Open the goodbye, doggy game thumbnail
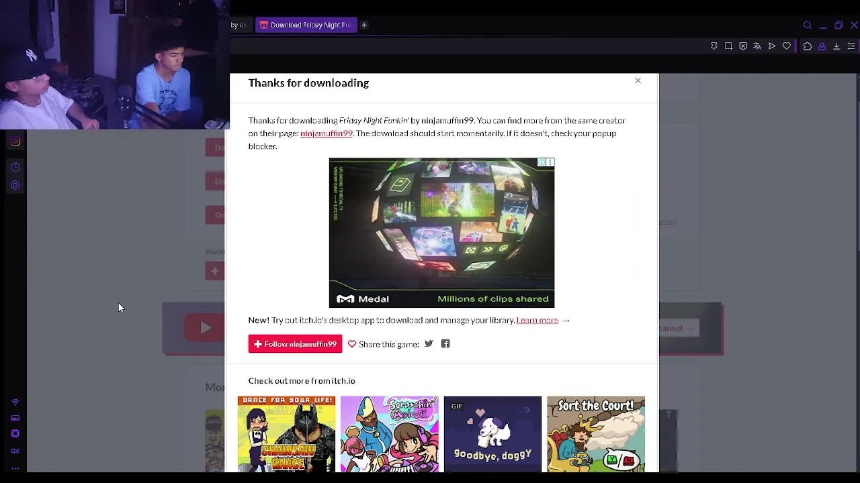Viewport: 860px width, 483px height. [492, 434]
